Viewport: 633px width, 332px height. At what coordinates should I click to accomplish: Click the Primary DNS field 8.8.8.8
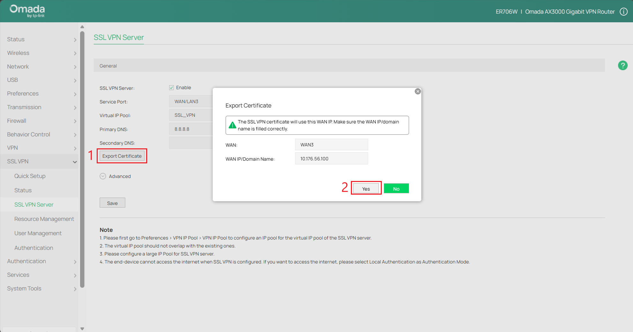coord(191,129)
